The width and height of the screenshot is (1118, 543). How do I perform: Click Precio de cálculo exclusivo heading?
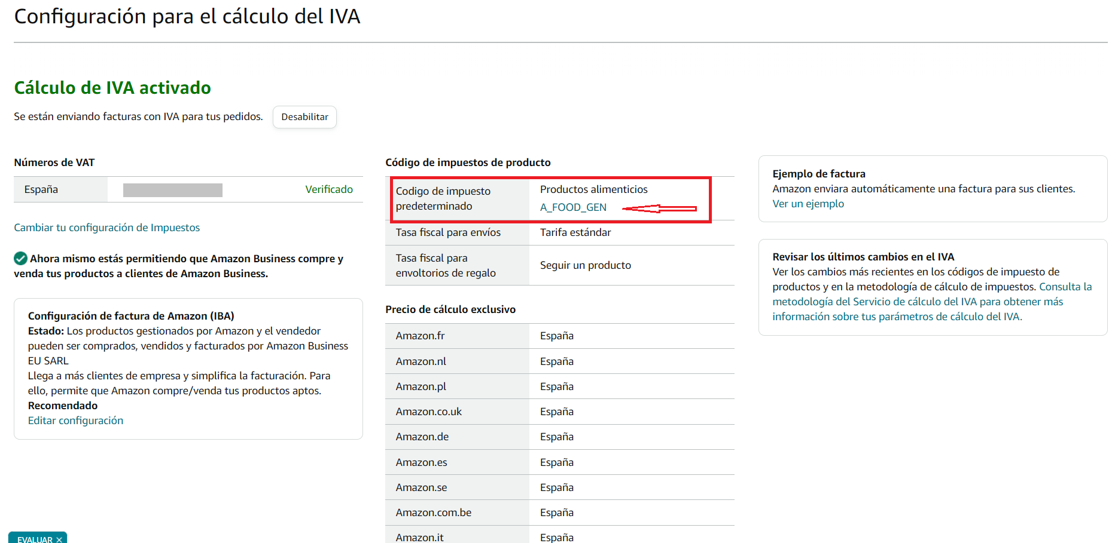coord(450,309)
